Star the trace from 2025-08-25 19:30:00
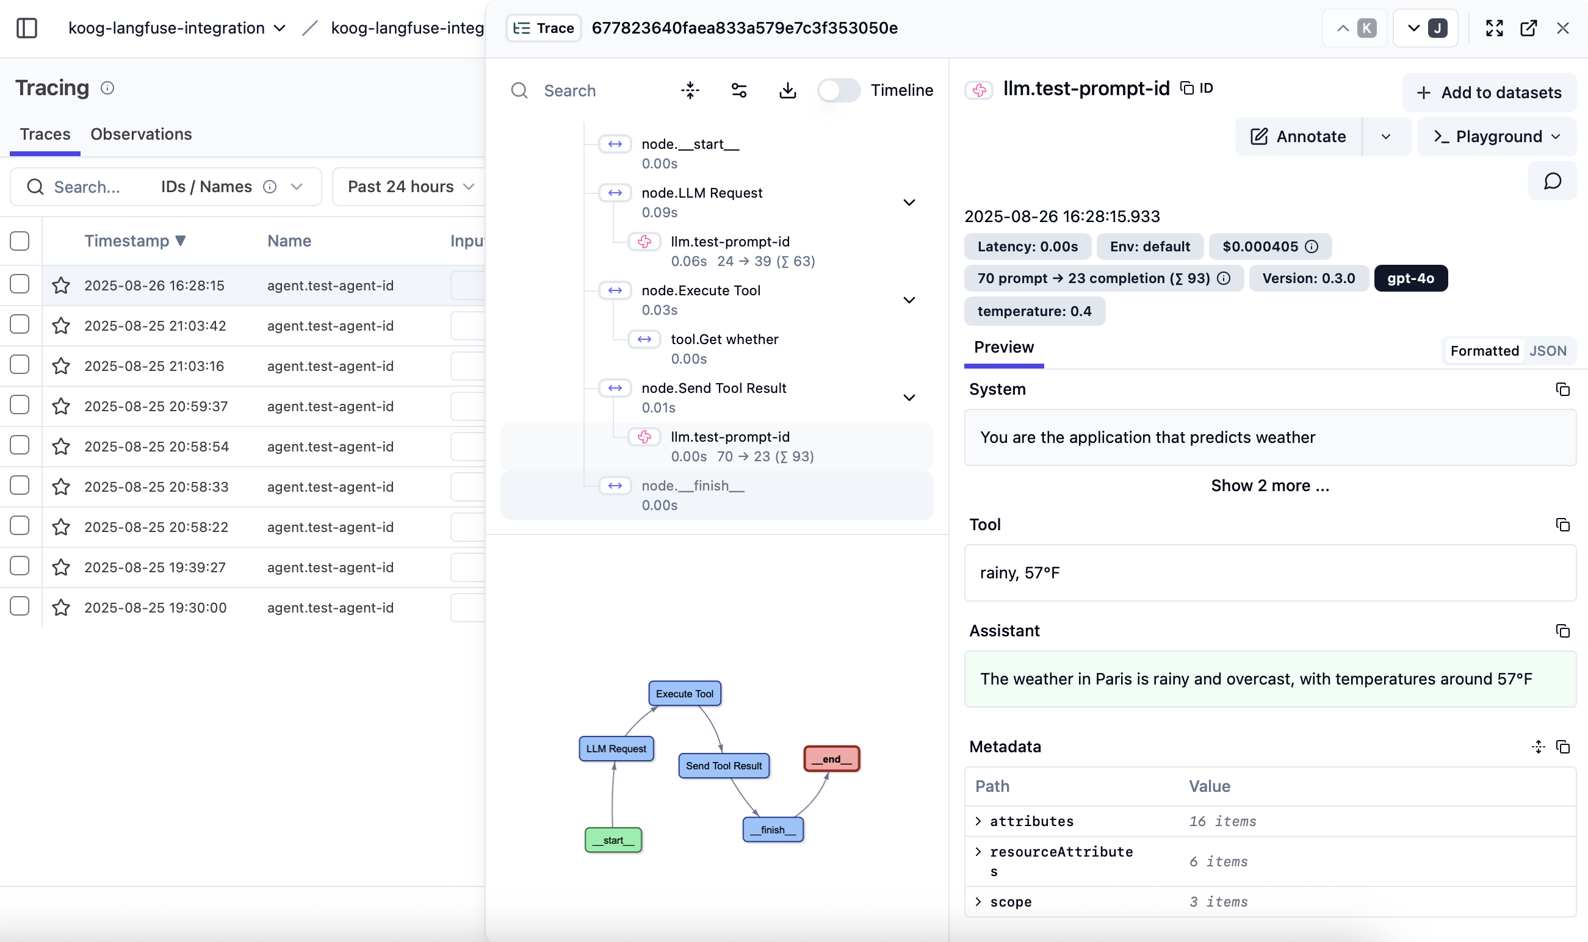This screenshot has width=1588, height=942. click(61, 608)
